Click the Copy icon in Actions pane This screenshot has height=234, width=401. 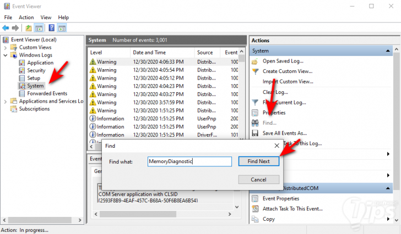tap(255, 219)
